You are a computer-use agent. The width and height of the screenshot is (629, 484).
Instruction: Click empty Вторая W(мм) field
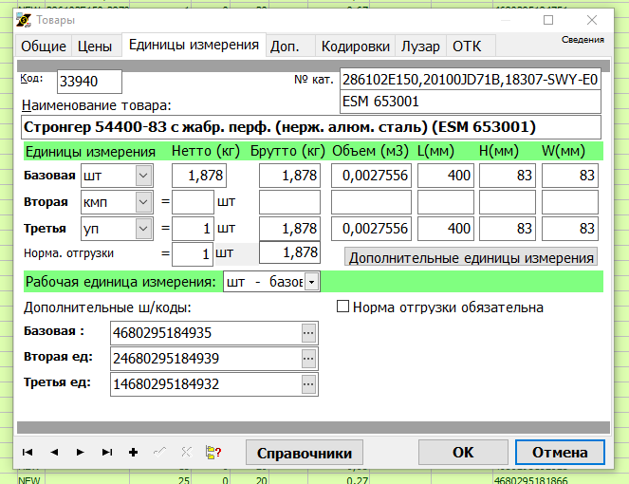coord(570,202)
